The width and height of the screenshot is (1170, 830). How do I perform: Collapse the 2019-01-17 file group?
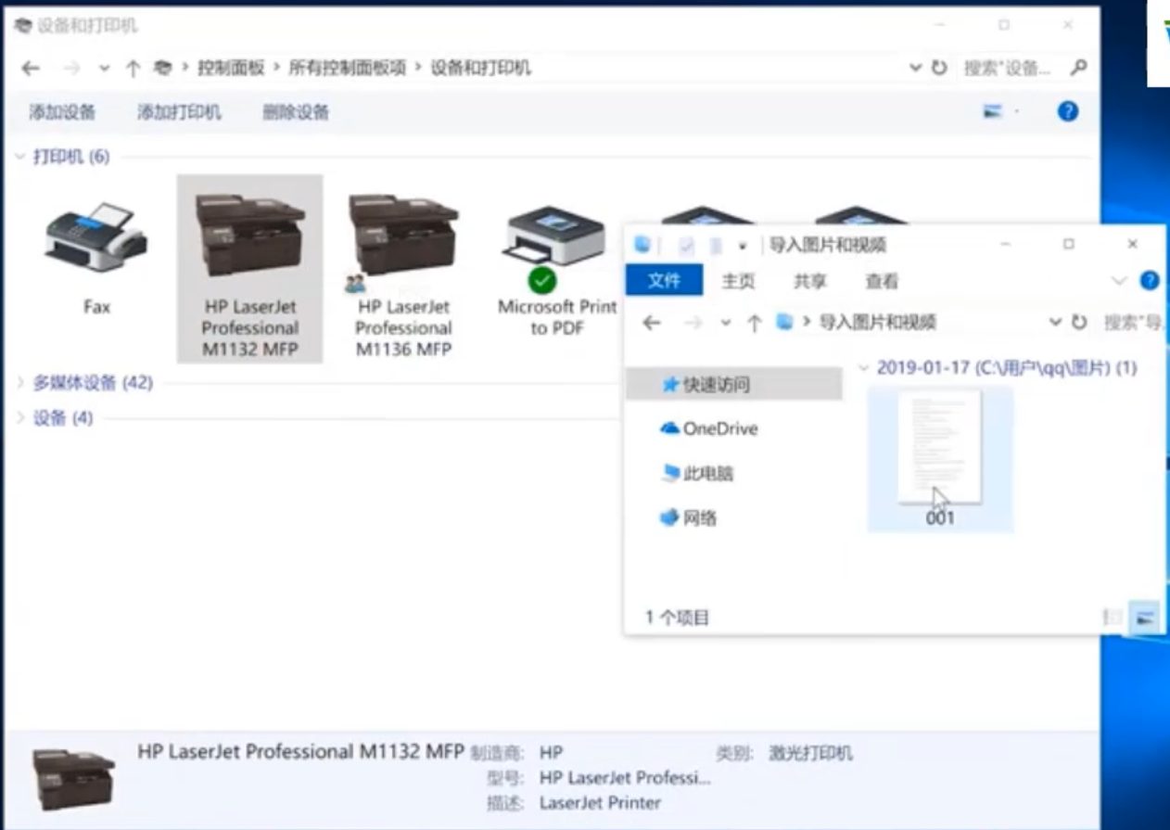tap(864, 368)
